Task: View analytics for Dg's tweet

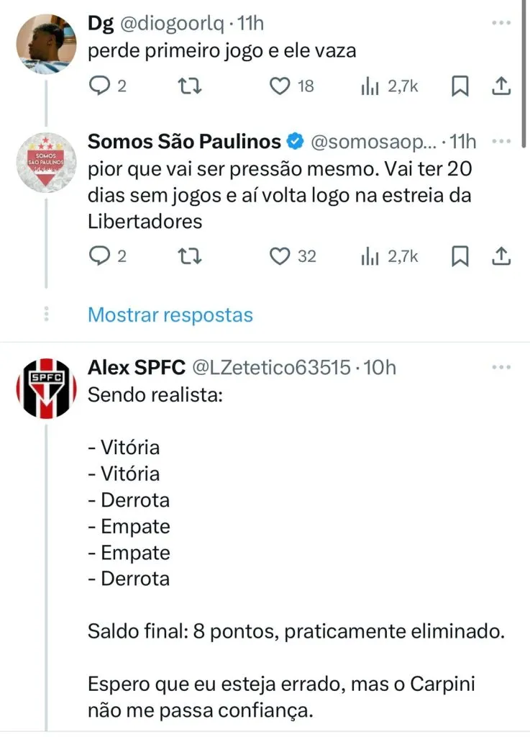Action: click(369, 86)
